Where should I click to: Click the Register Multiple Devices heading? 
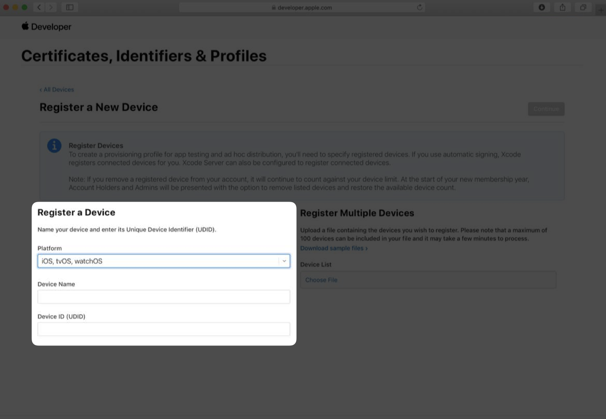(x=357, y=213)
